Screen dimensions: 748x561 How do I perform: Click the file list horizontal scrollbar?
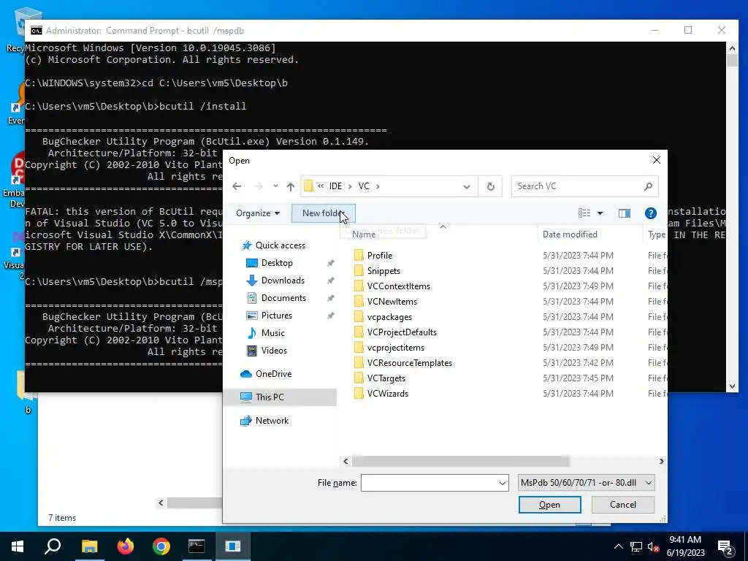[x=460, y=462]
